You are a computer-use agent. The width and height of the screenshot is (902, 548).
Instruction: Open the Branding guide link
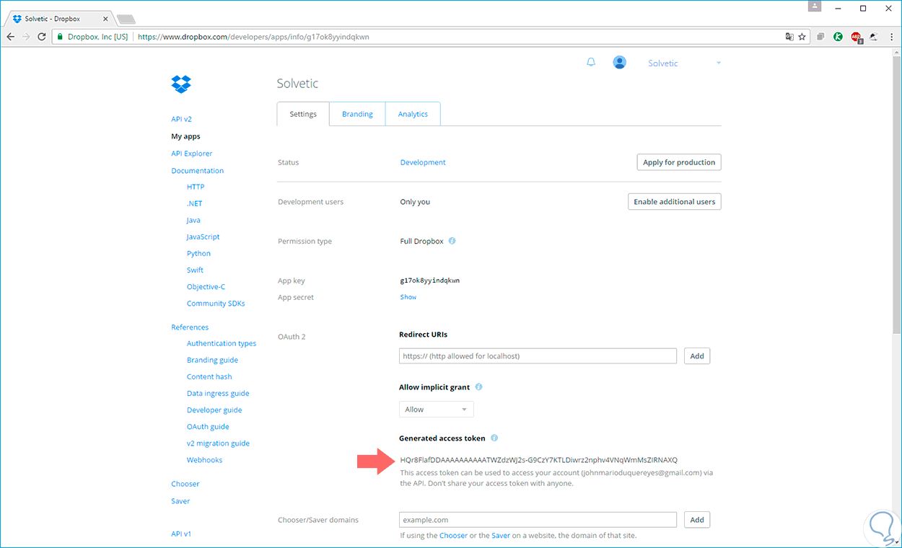point(212,360)
